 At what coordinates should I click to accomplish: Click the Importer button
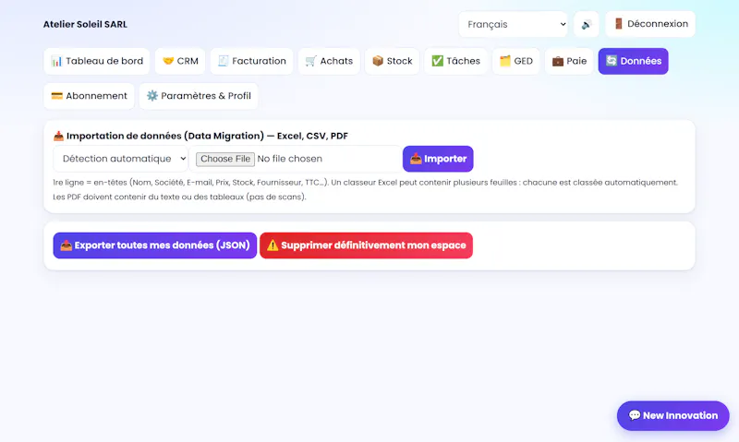[x=438, y=159]
